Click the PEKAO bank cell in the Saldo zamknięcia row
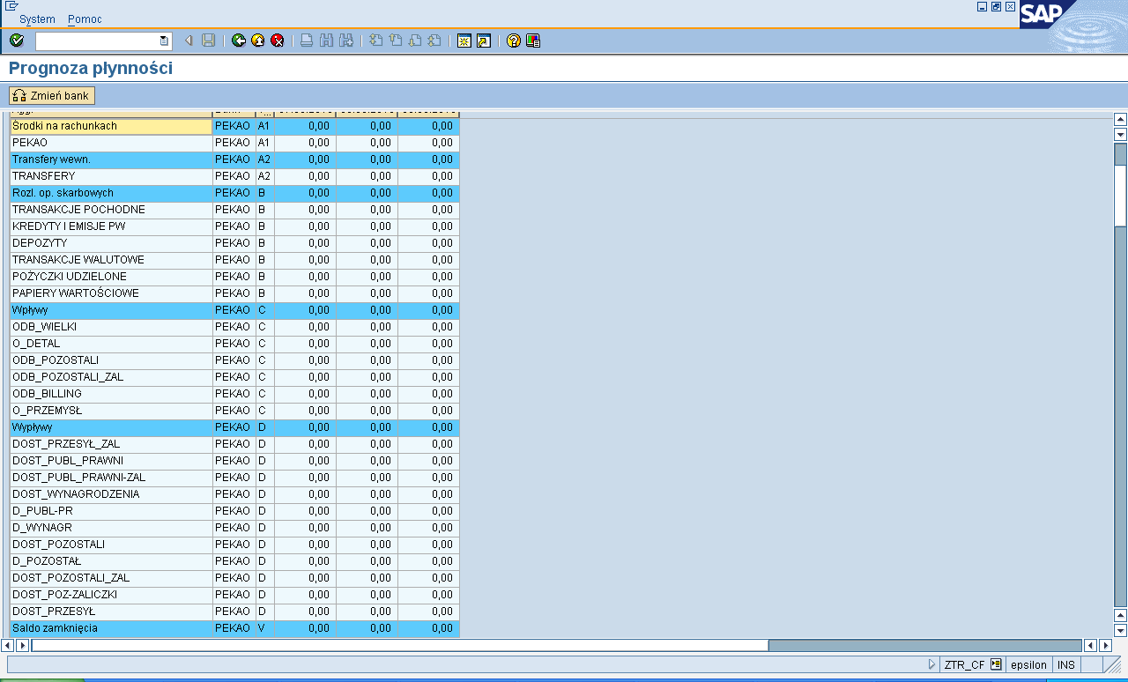1128x682 pixels. pyautogui.click(x=234, y=628)
